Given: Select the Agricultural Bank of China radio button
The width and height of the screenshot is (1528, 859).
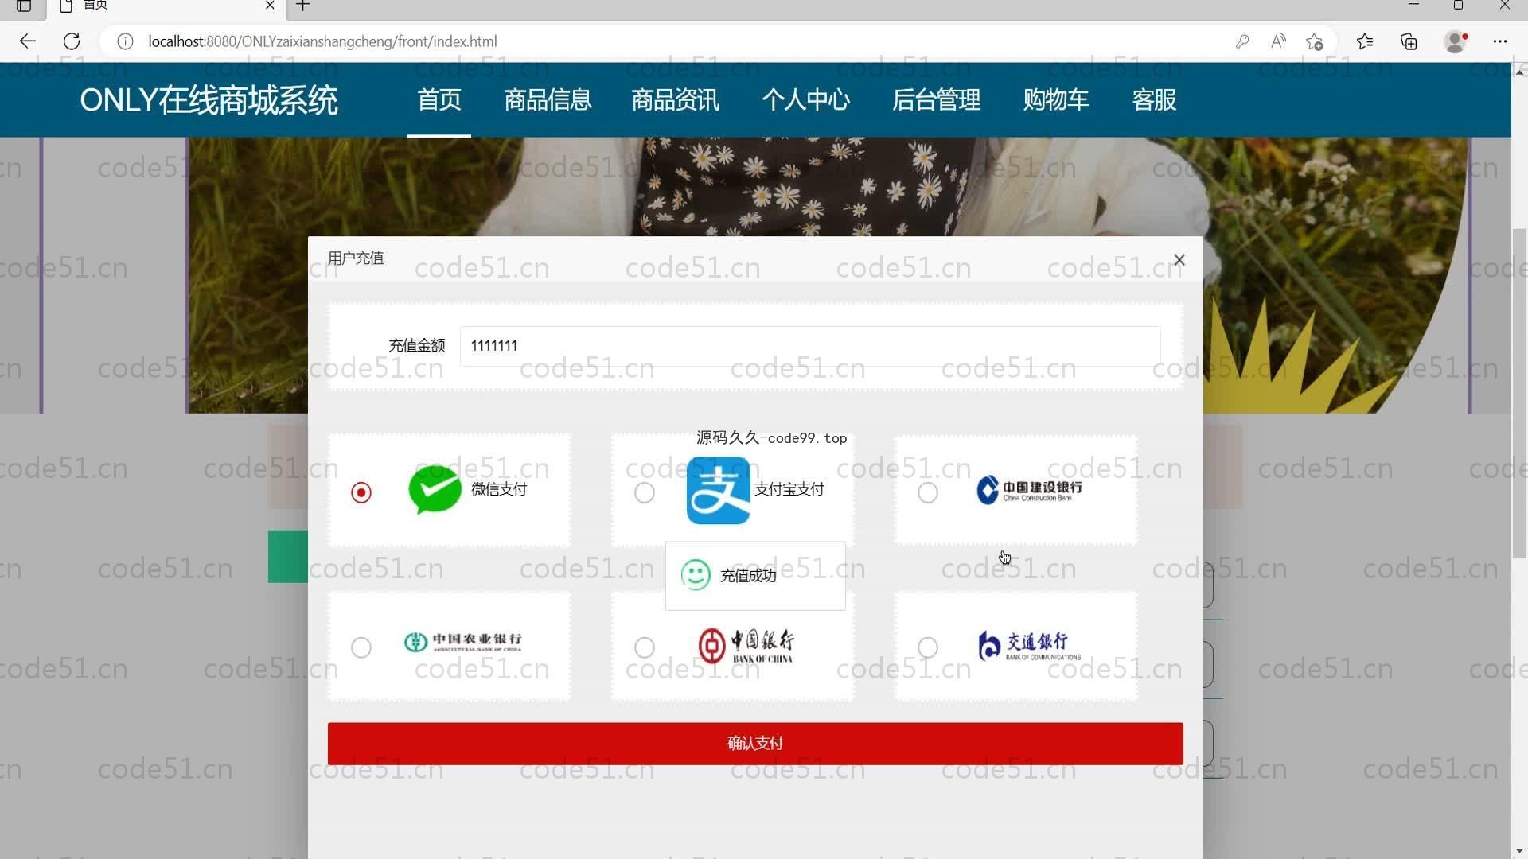Looking at the screenshot, I should (361, 647).
